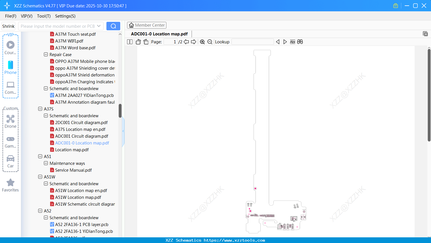The image size is (431, 243).
Task: Open A37M Word base.pdf
Action: click(75, 48)
